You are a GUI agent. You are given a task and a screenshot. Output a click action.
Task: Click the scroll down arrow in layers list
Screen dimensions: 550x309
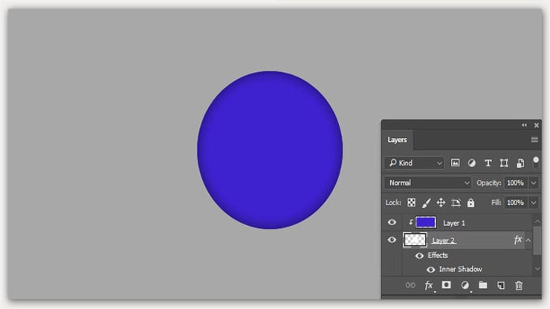(537, 269)
